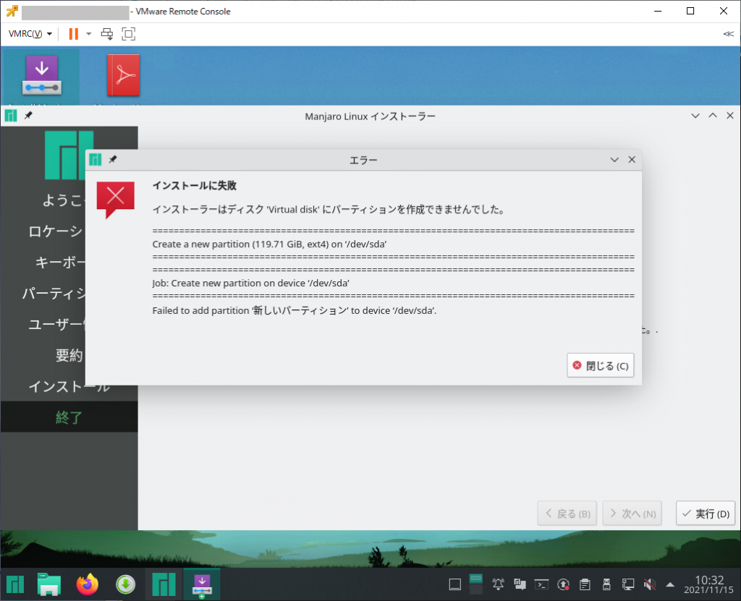Open the red PDF document desktop icon
The width and height of the screenshot is (741, 601).
point(123,76)
